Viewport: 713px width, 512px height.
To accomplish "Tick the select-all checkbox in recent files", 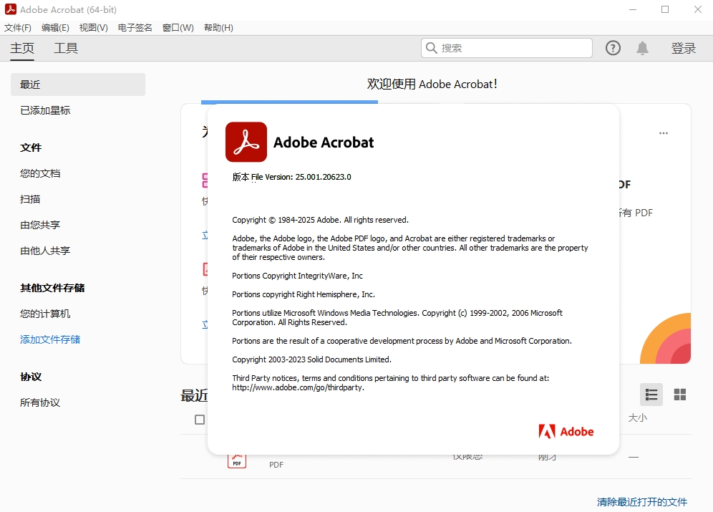I will click(200, 419).
